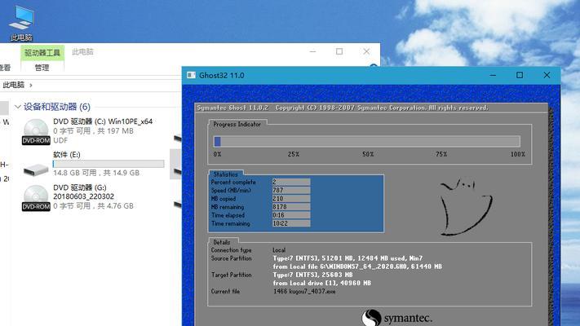The height and width of the screenshot is (326, 580).
Task: Open the 驱动器工具 ribbon tab
Action: [x=42, y=53]
